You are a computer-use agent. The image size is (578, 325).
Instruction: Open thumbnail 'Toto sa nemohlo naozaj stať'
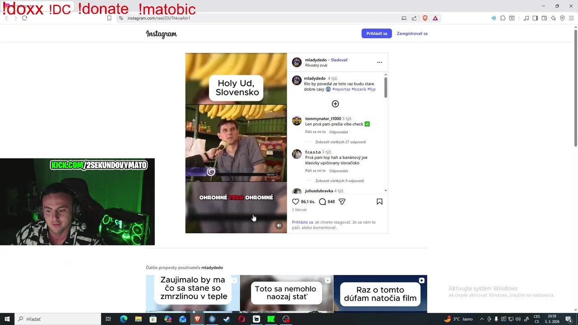tap(287, 294)
